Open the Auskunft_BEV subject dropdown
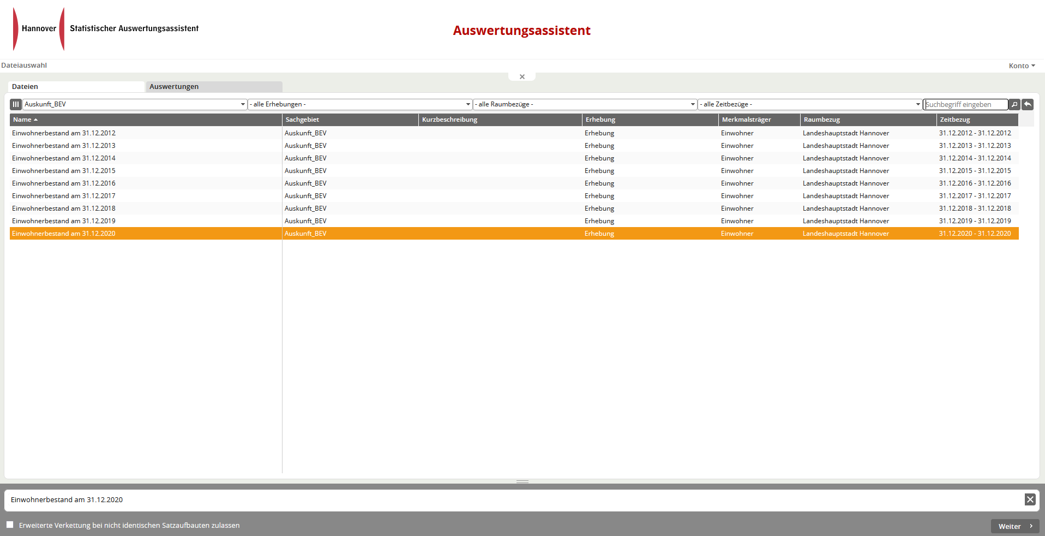The width and height of the screenshot is (1045, 536). pyautogui.click(x=134, y=104)
